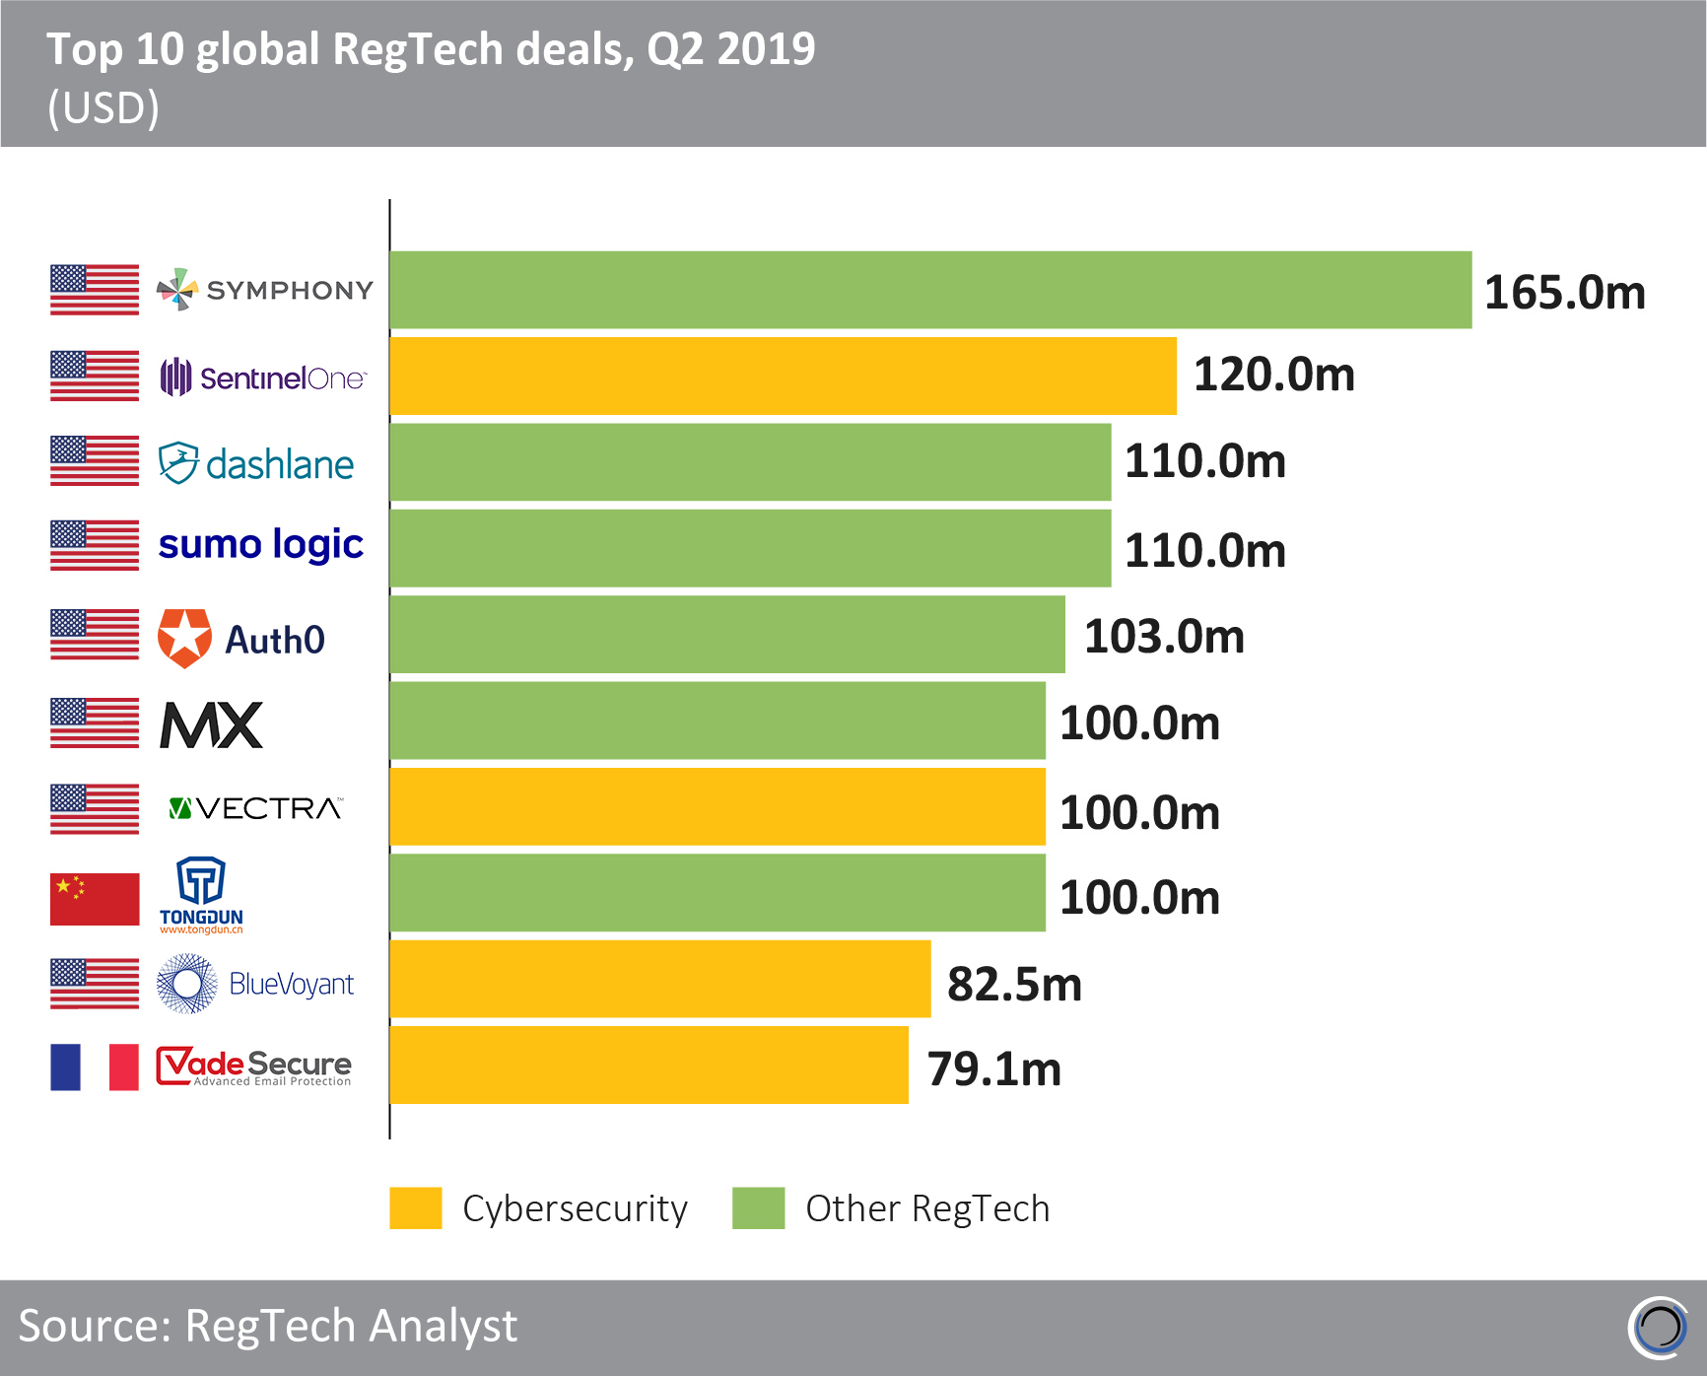Click the SentinelOne logo
The width and height of the screenshot is (1707, 1376).
pos(263,378)
